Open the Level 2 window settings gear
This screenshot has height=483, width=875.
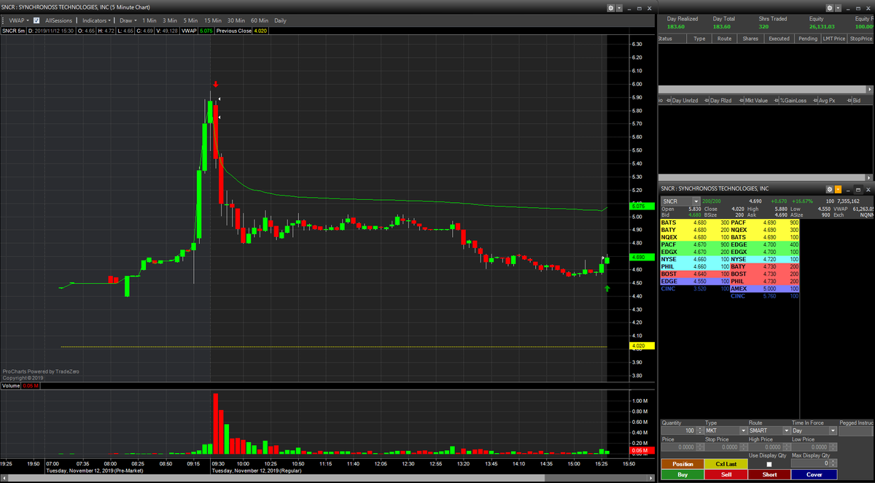pyautogui.click(x=828, y=189)
